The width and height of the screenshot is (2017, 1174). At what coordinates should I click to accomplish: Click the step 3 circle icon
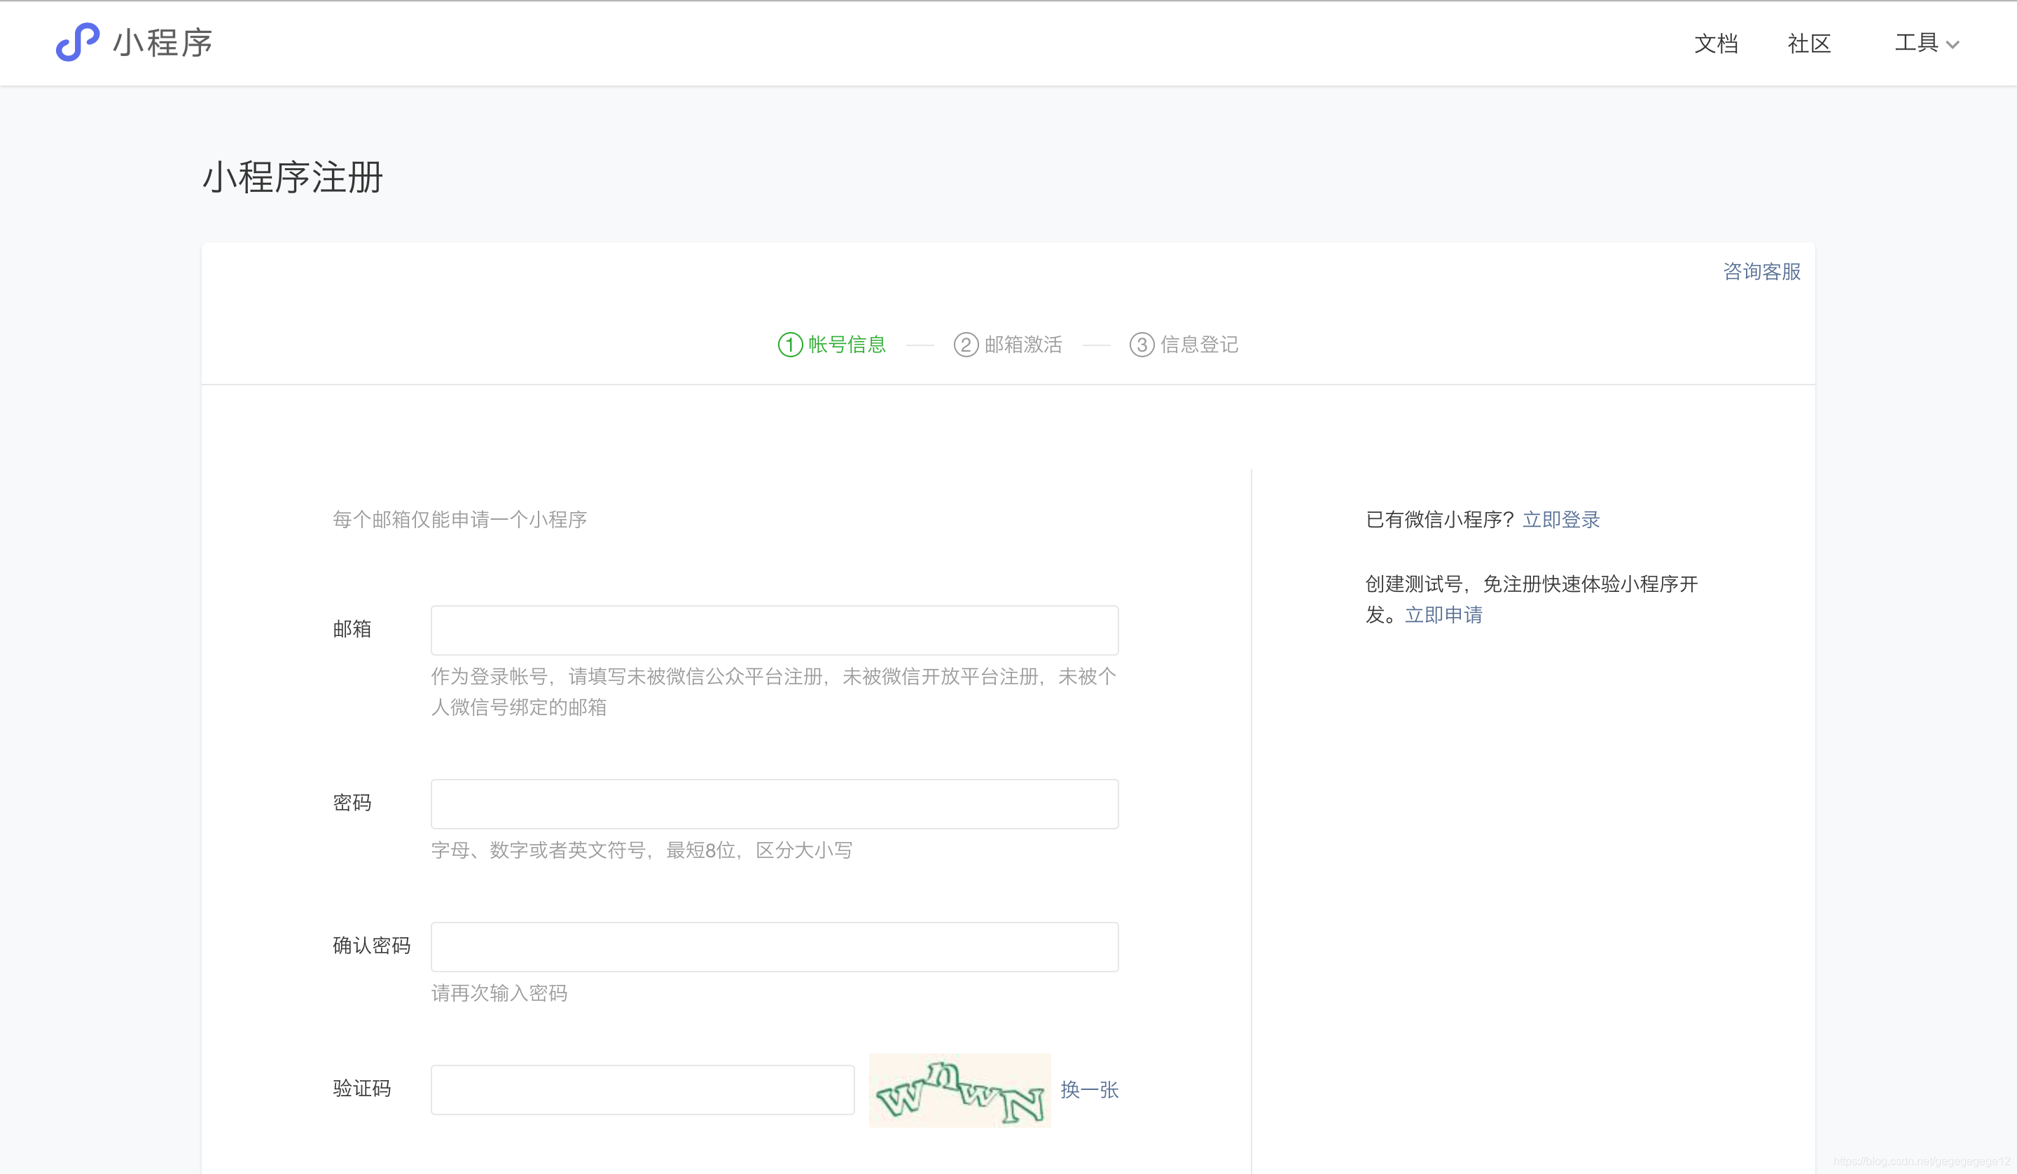point(1142,345)
